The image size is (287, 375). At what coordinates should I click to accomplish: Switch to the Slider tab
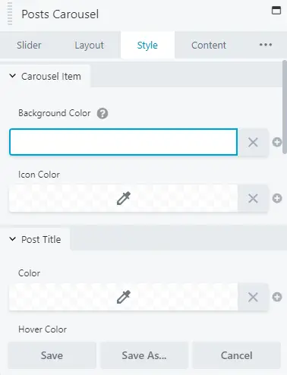click(x=29, y=46)
